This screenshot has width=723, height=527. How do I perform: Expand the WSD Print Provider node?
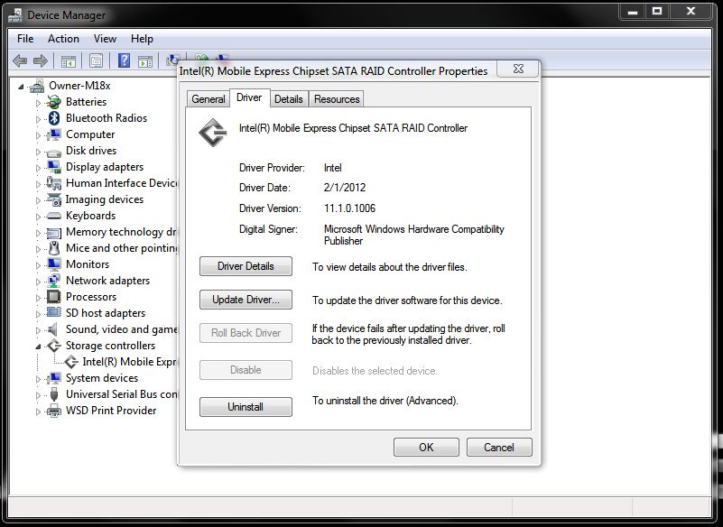click(x=38, y=411)
